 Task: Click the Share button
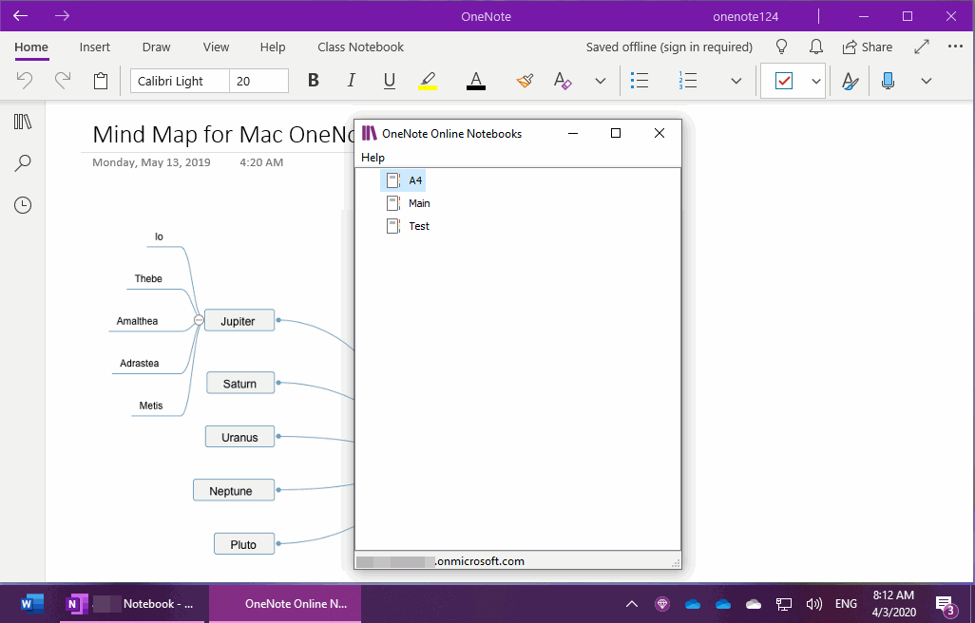click(x=868, y=47)
